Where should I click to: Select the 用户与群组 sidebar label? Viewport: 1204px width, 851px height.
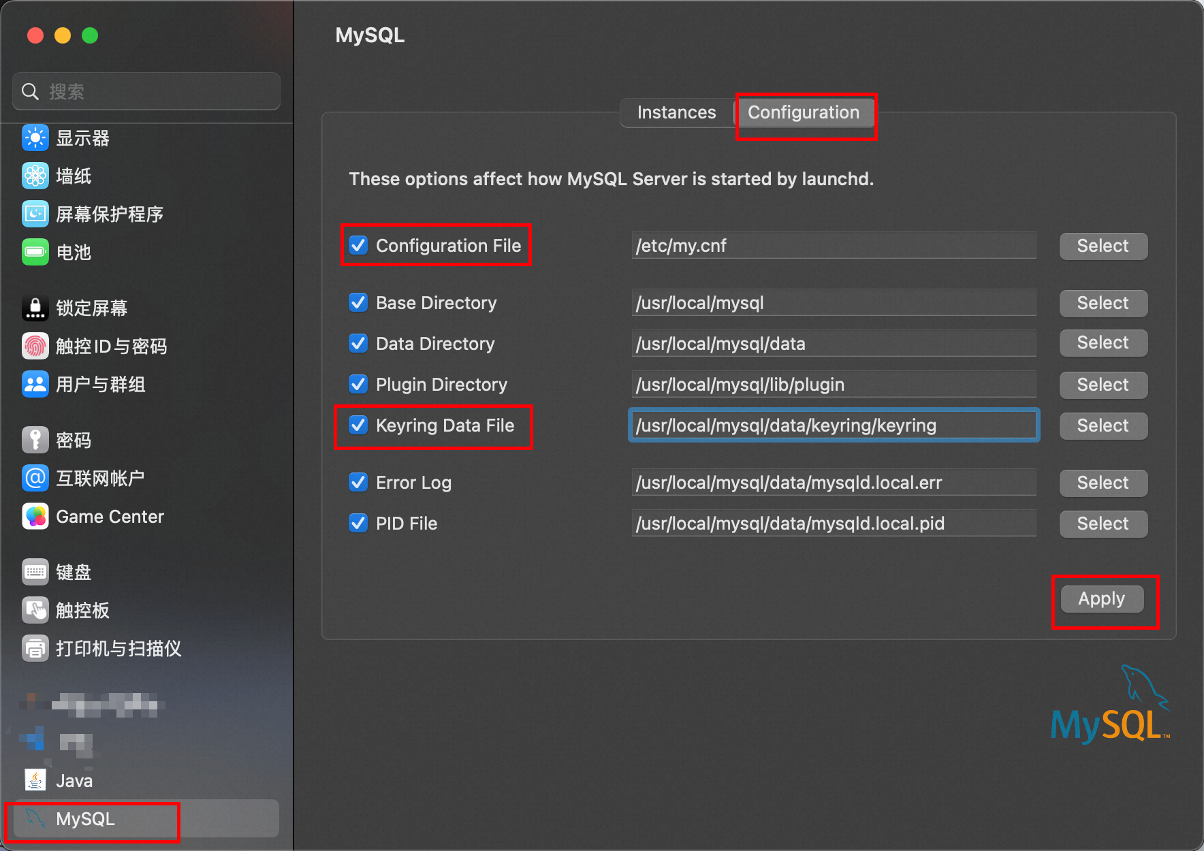tap(101, 385)
